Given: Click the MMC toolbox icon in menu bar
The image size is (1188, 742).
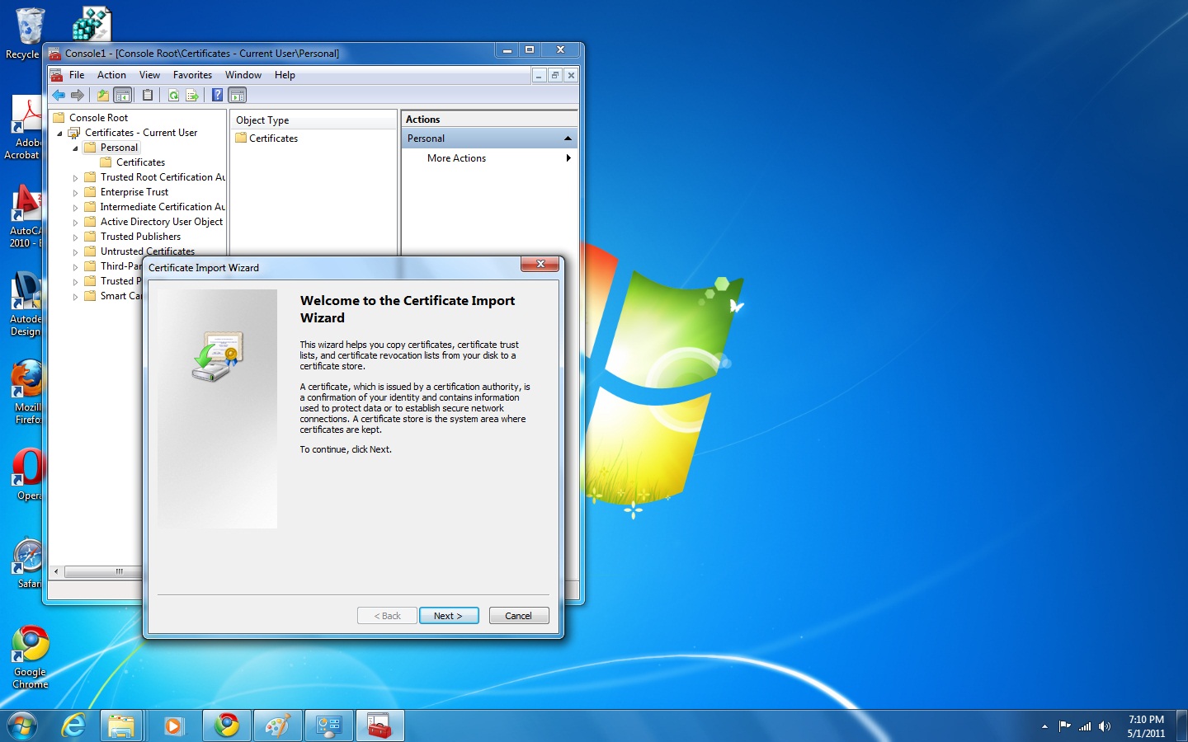Looking at the screenshot, I should 56,75.
